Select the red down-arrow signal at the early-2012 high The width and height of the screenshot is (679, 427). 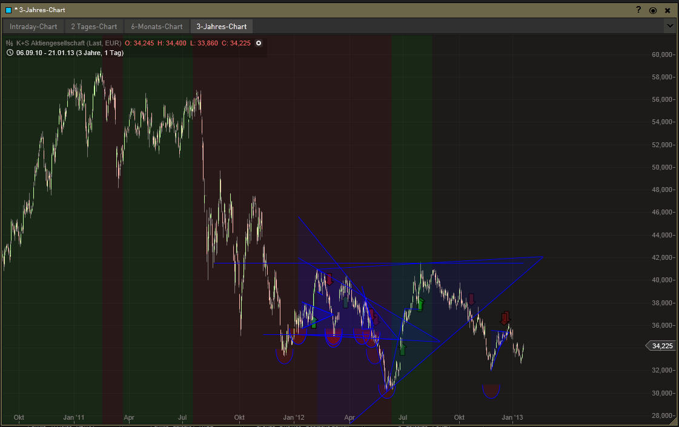(330, 279)
